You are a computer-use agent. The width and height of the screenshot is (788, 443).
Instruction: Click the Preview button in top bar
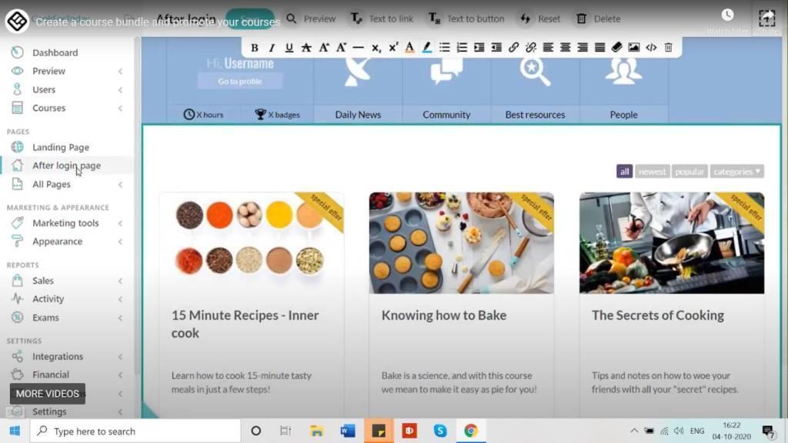[x=311, y=18]
